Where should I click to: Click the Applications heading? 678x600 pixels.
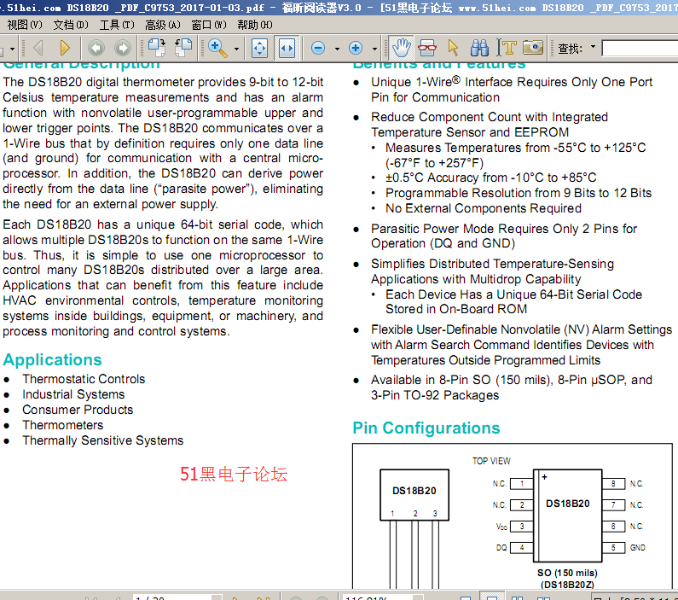[x=52, y=360]
